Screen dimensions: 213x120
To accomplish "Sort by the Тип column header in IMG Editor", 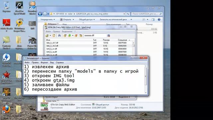I will [x=95, y=40].
